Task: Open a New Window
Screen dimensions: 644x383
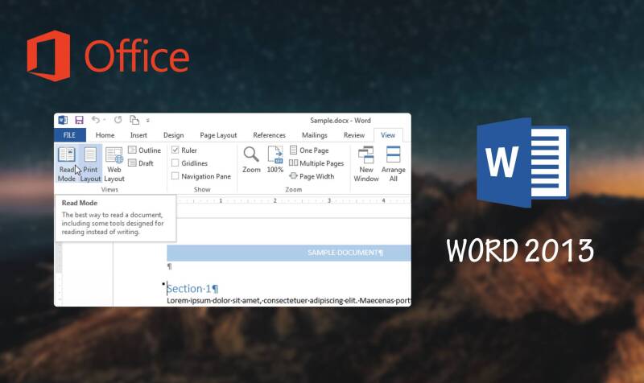Action: tap(366, 164)
